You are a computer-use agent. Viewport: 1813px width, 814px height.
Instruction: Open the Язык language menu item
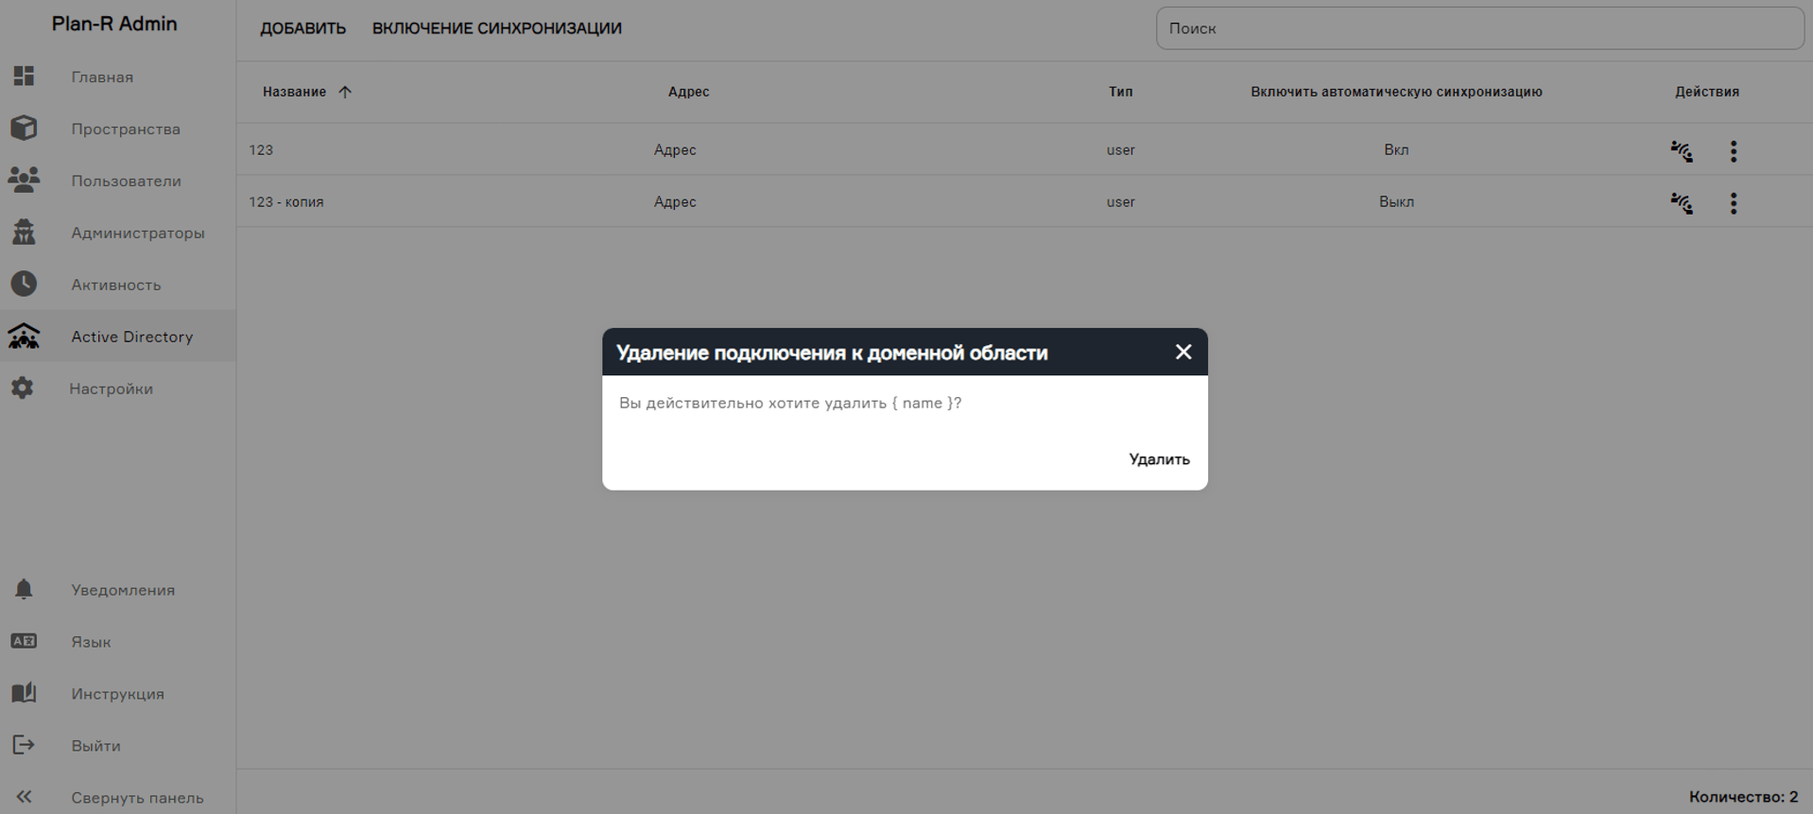(91, 642)
